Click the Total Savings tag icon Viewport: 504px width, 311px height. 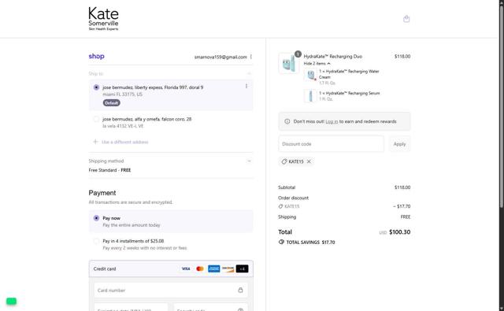point(281,242)
